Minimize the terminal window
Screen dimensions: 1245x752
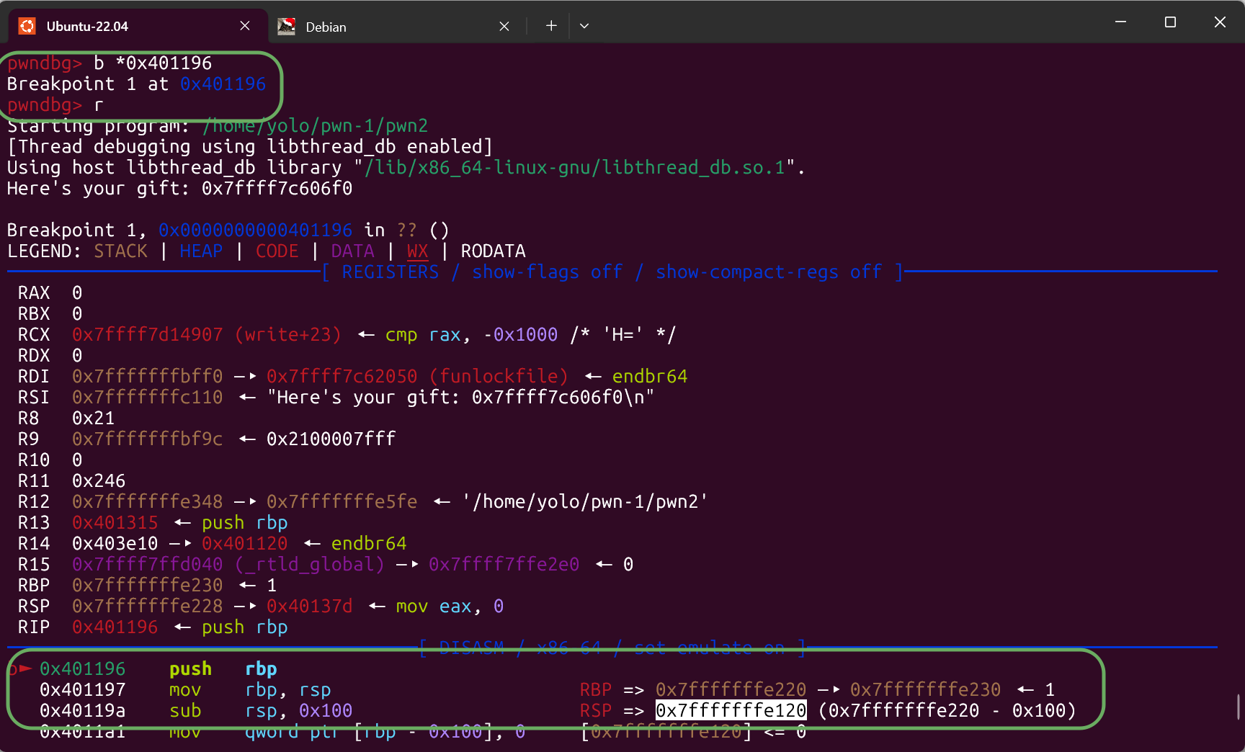point(1120,22)
